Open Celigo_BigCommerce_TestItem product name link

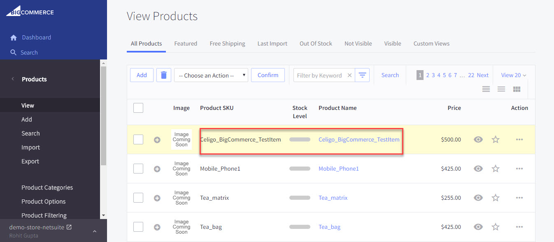point(359,139)
